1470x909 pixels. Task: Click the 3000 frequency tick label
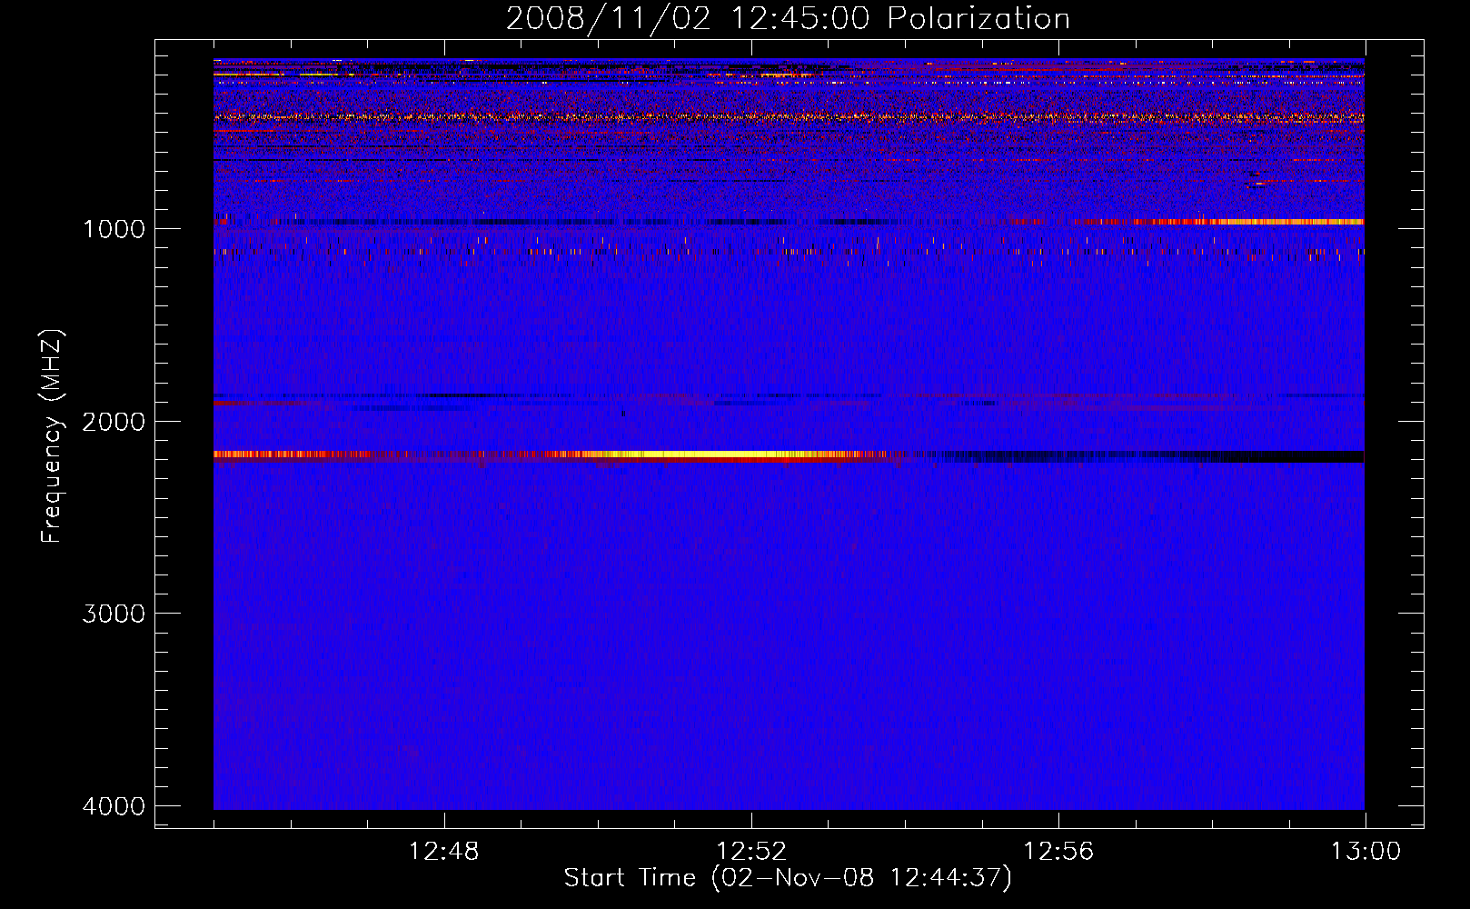114,614
